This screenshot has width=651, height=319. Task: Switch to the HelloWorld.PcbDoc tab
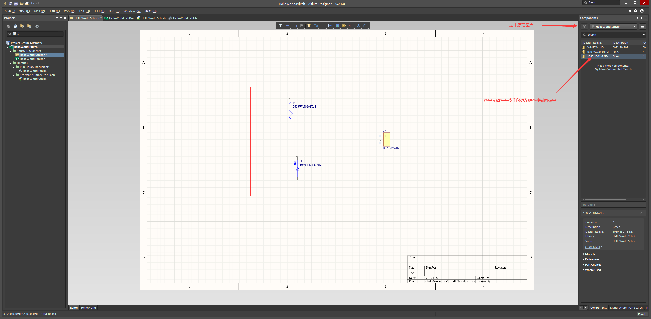tap(119, 18)
